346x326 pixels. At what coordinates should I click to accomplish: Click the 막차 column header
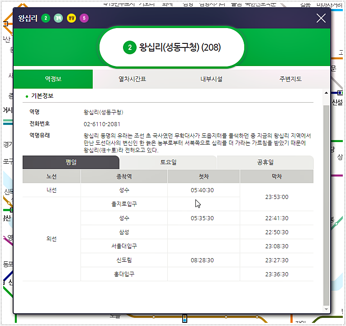[x=277, y=176]
